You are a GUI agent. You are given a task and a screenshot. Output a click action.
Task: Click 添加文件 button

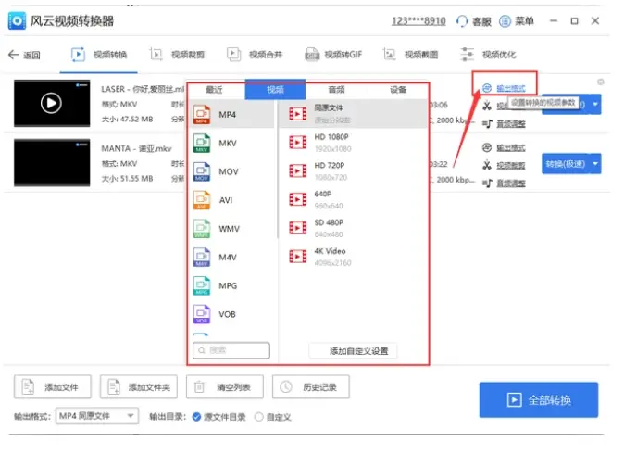point(53,386)
